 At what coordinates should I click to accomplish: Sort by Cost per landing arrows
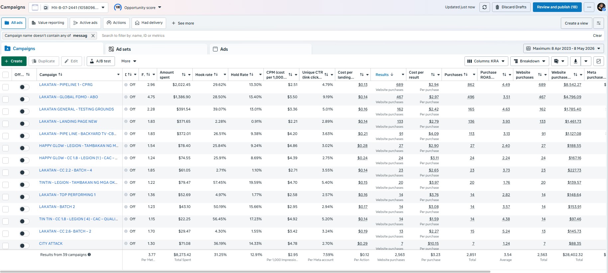point(362,75)
